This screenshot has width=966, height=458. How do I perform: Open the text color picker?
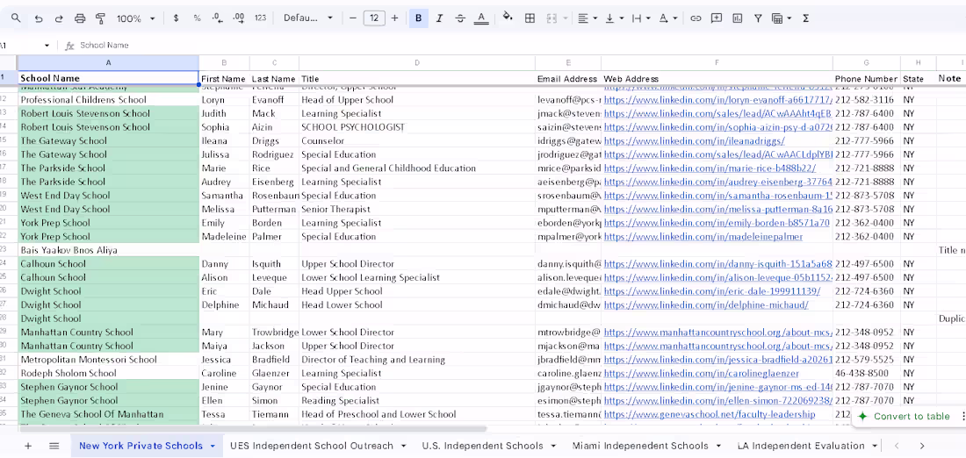click(481, 18)
